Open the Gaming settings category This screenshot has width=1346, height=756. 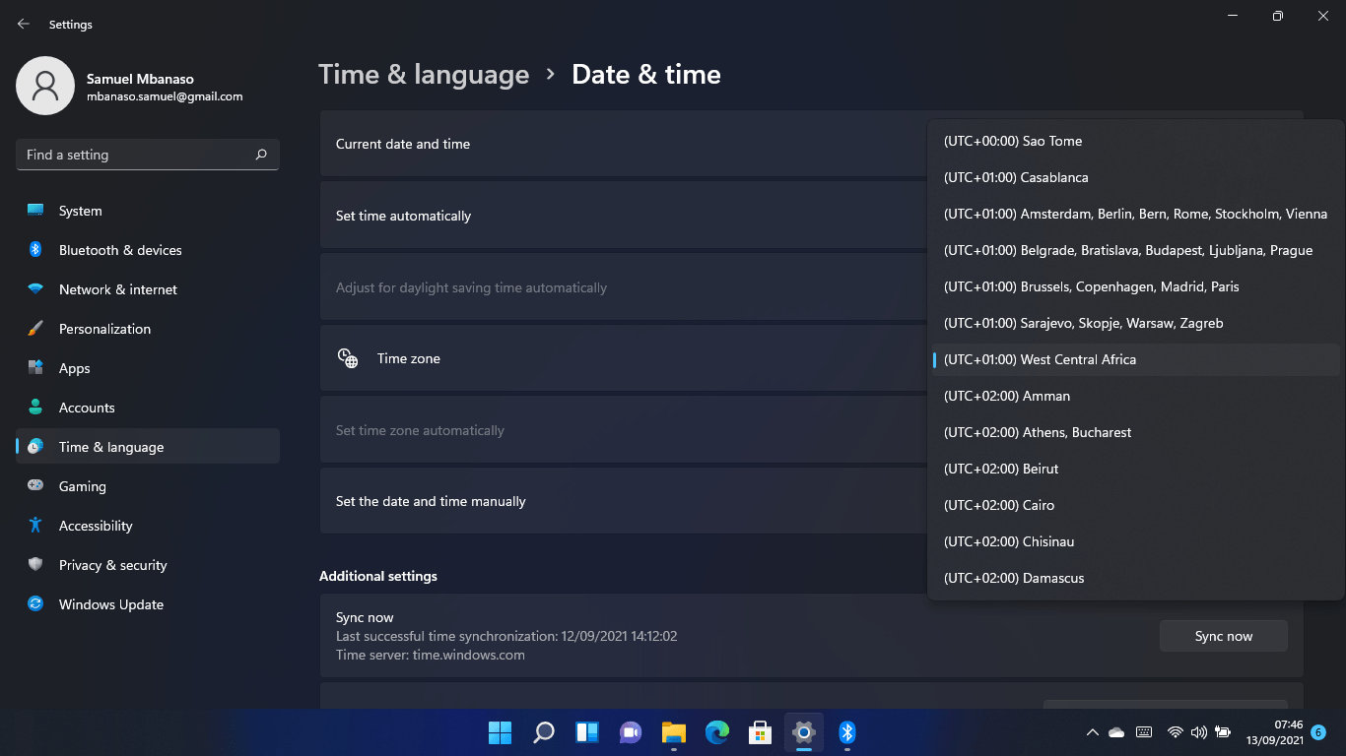point(82,486)
